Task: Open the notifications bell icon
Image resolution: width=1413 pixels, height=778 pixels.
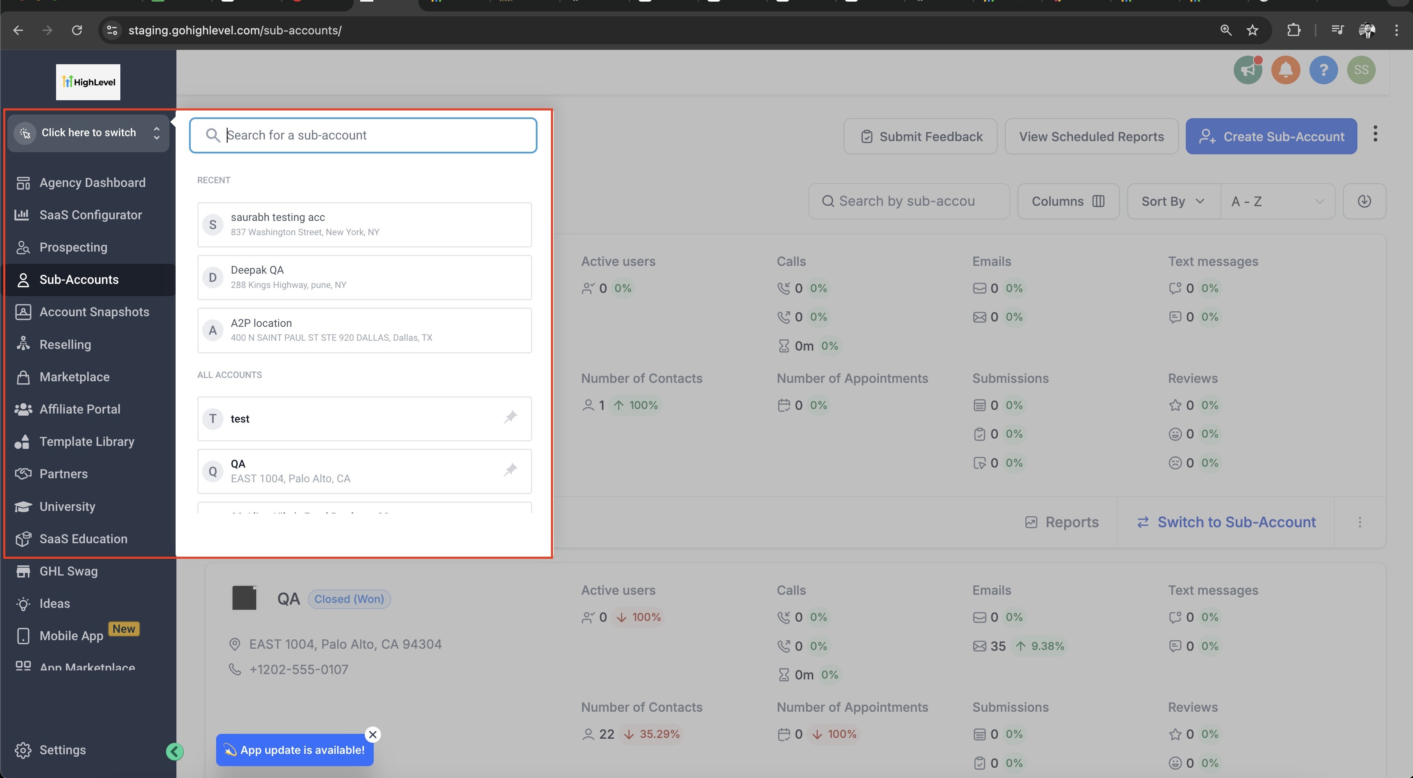Action: pos(1285,70)
